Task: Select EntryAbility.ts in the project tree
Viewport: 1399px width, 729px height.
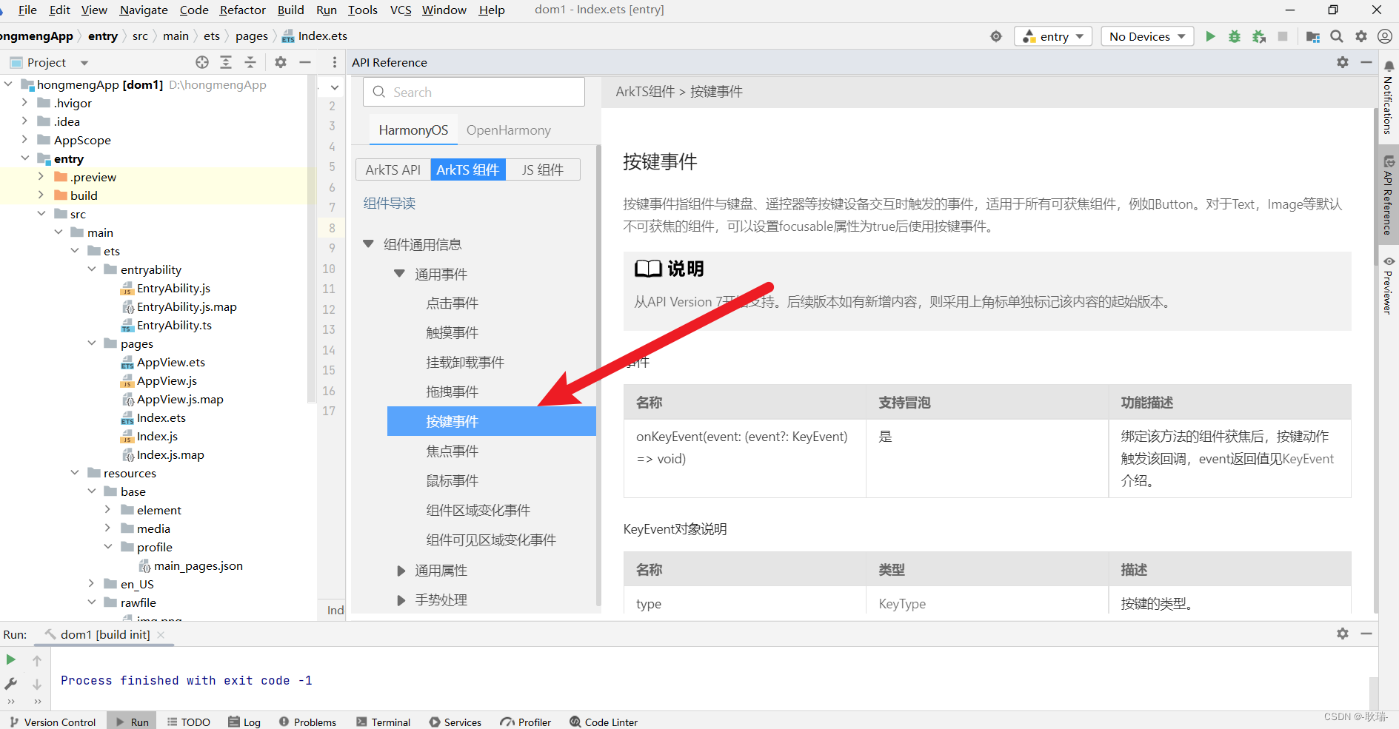Action: (174, 325)
